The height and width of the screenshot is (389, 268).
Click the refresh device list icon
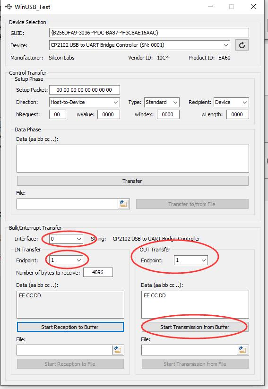coord(242,45)
